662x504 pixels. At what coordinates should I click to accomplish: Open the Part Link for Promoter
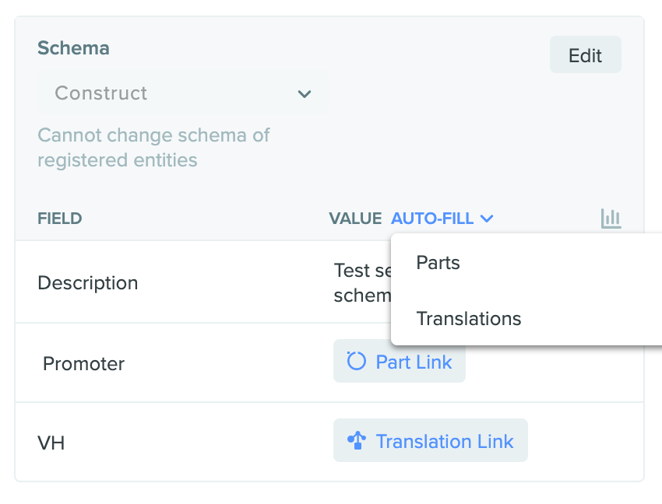[400, 362]
